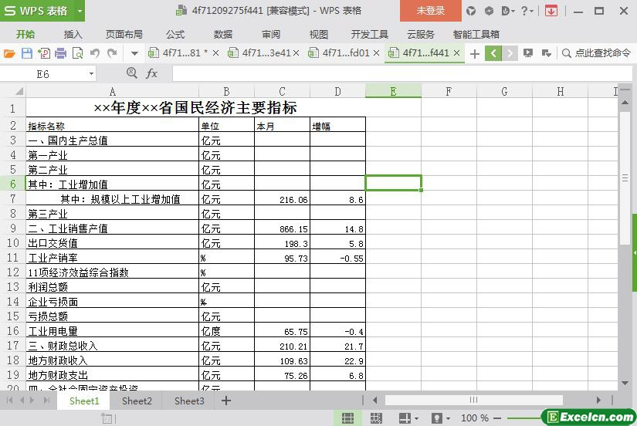Select the title cell ××年度××省国民经济主要指标
This screenshot has width=637, height=426.
(x=195, y=107)
